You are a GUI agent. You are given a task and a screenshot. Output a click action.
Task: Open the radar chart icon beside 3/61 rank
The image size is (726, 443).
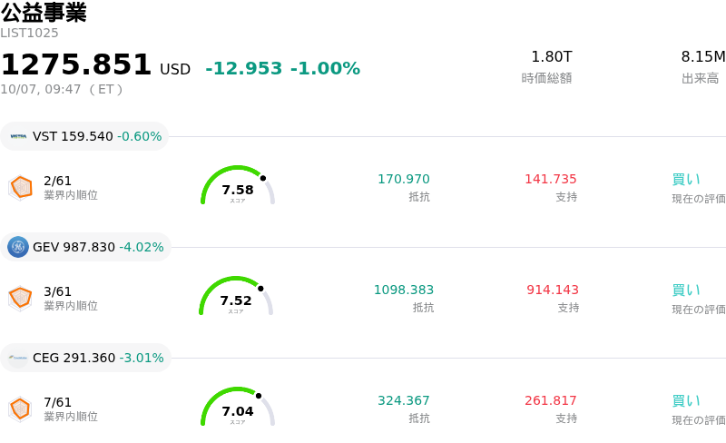coord(21,299)
